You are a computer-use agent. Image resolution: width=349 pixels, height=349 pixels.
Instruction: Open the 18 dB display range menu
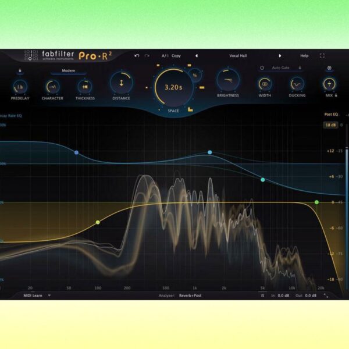point(330,125)
